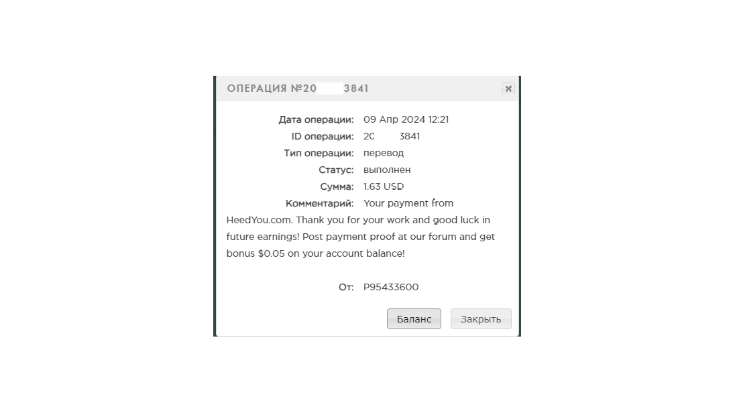The image size is (735, 413).
Task: Click the ID операции label
Action: (323, 136)
